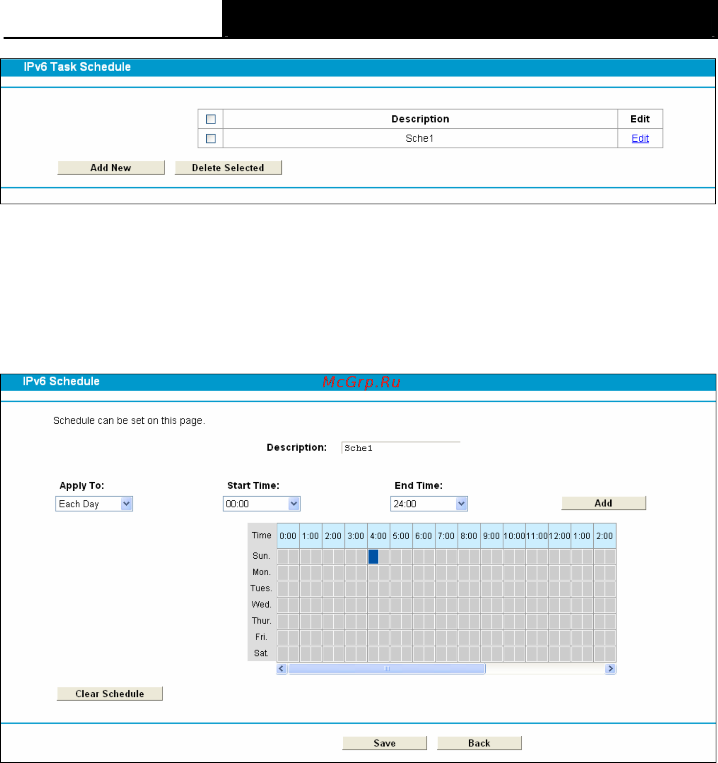
Task: Click the Sat. row label
Action: (261, 653)
